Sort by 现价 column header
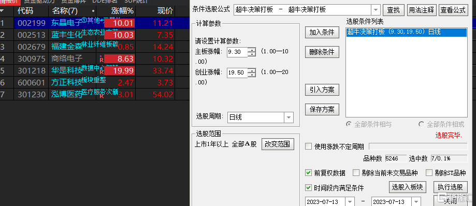476x206 pixels. 165,11
